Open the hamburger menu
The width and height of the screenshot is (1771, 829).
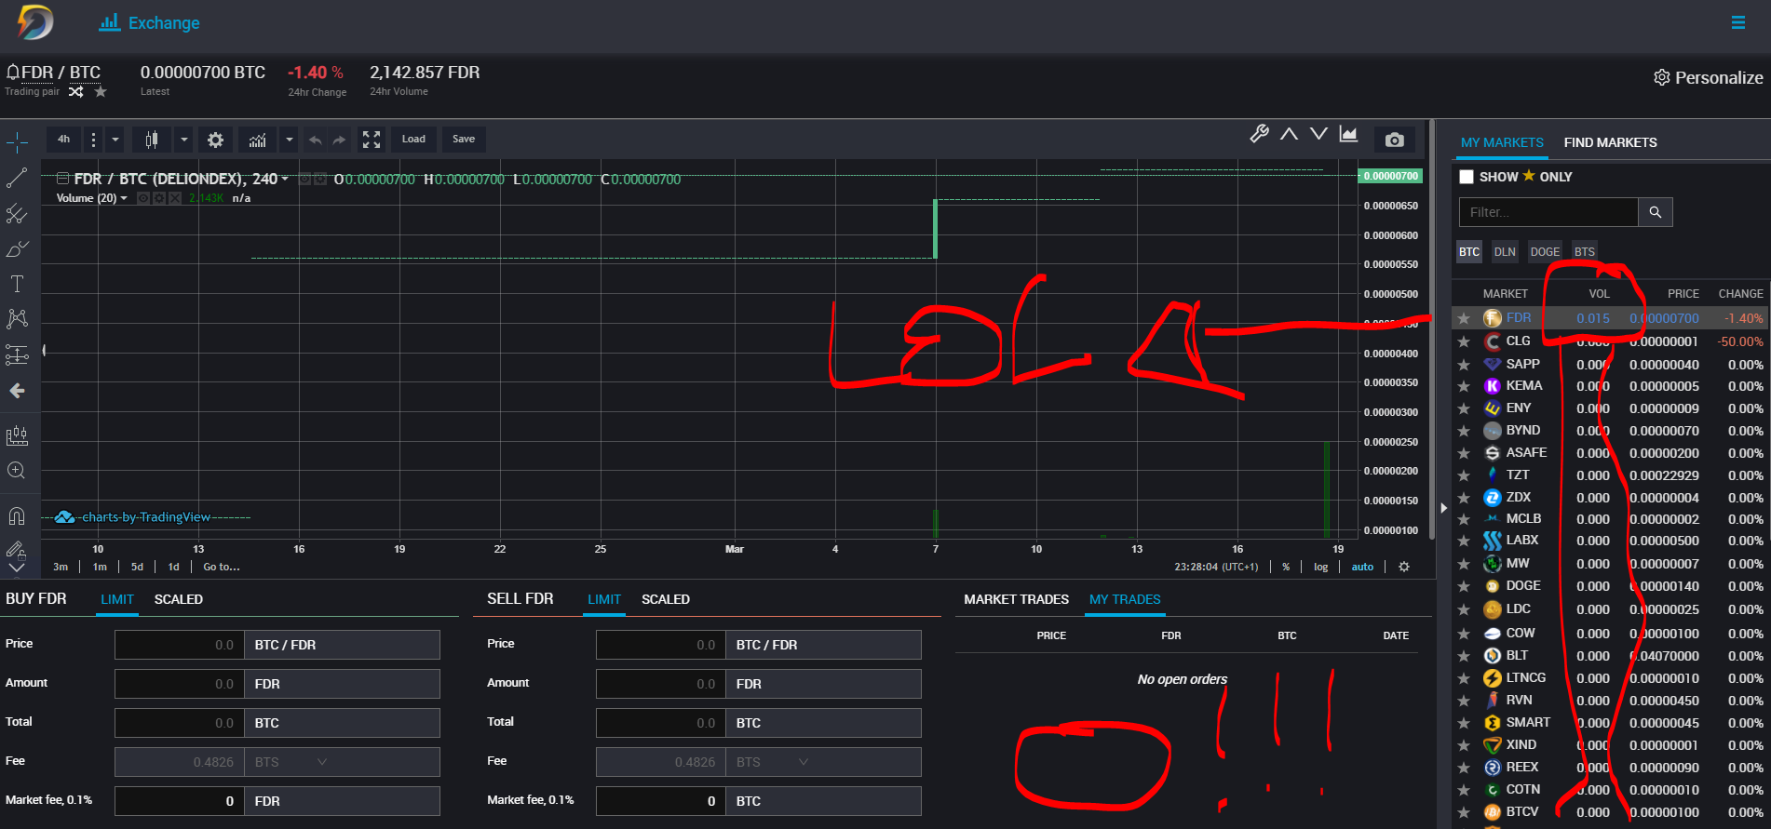tap(1737, 22)
